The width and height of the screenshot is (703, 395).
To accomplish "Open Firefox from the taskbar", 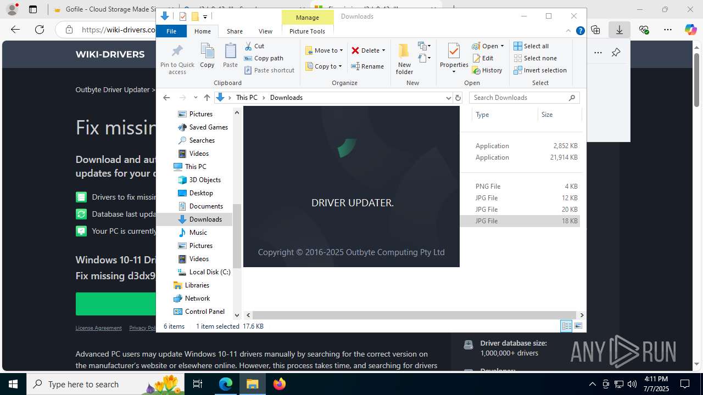I will coord(280,384).
